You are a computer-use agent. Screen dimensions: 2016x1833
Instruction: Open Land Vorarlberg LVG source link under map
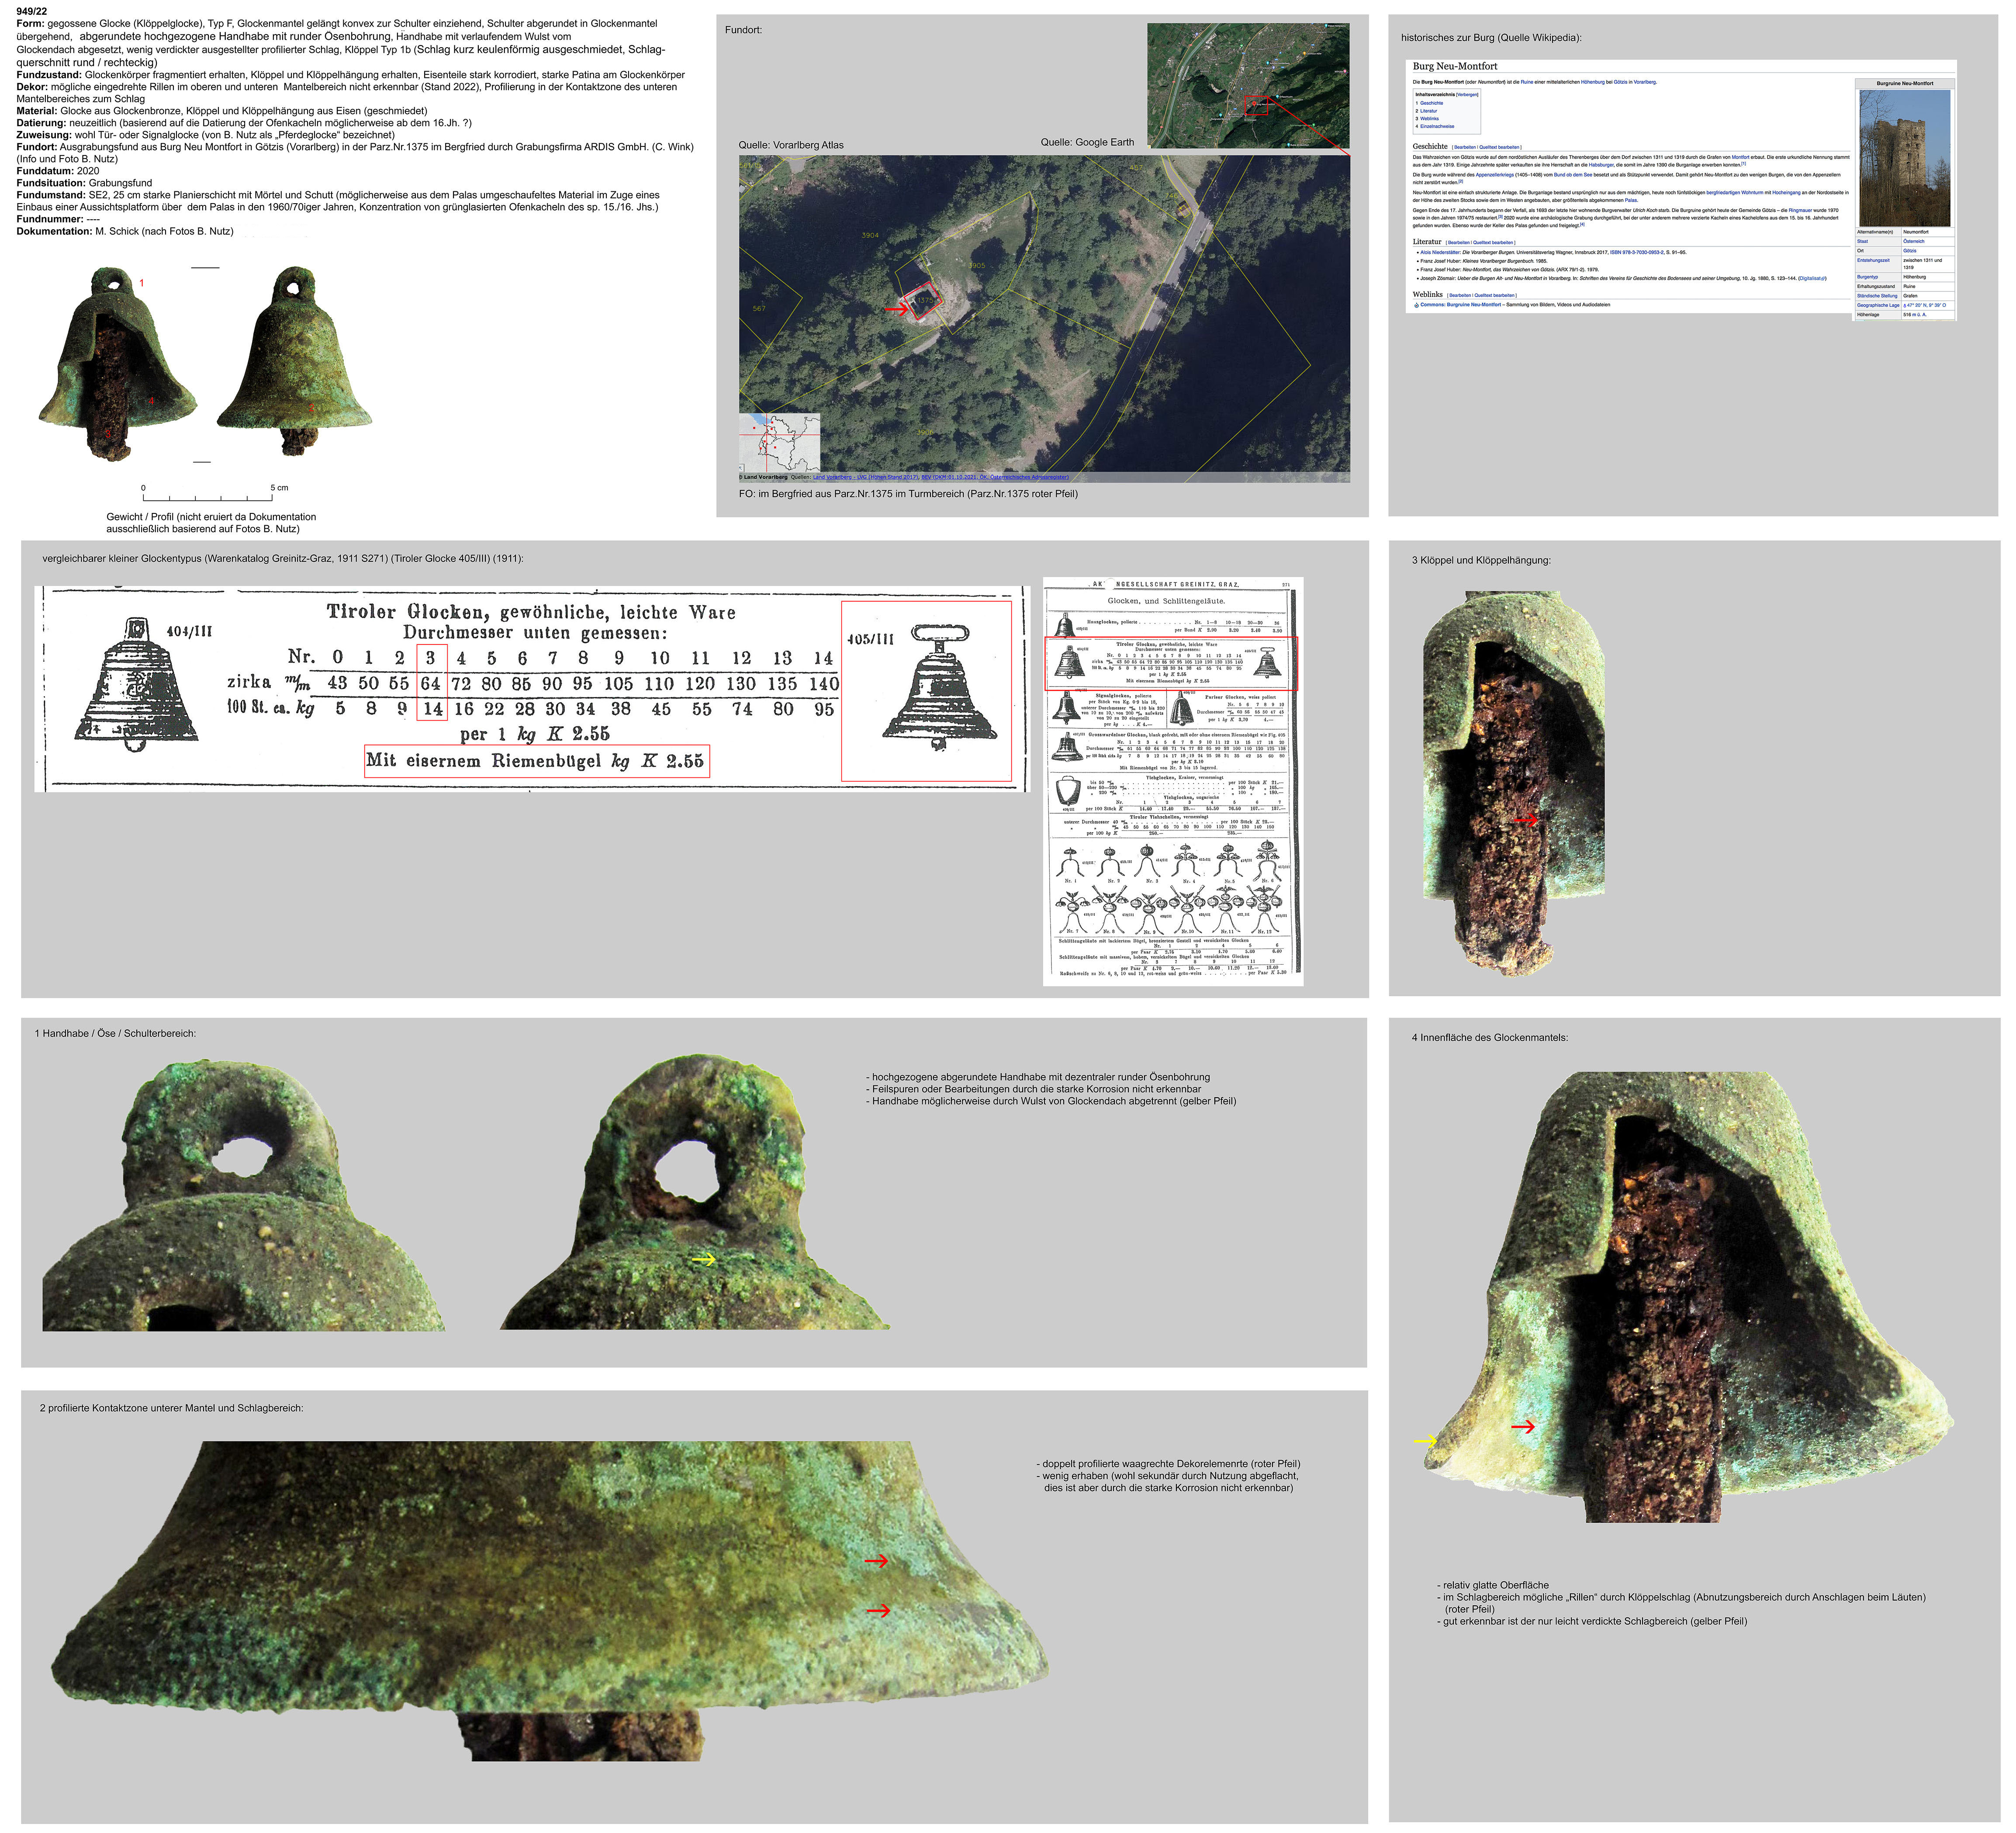(x=865, y=477)
